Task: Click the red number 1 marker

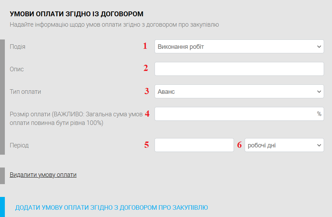Action: pos(145,46)
